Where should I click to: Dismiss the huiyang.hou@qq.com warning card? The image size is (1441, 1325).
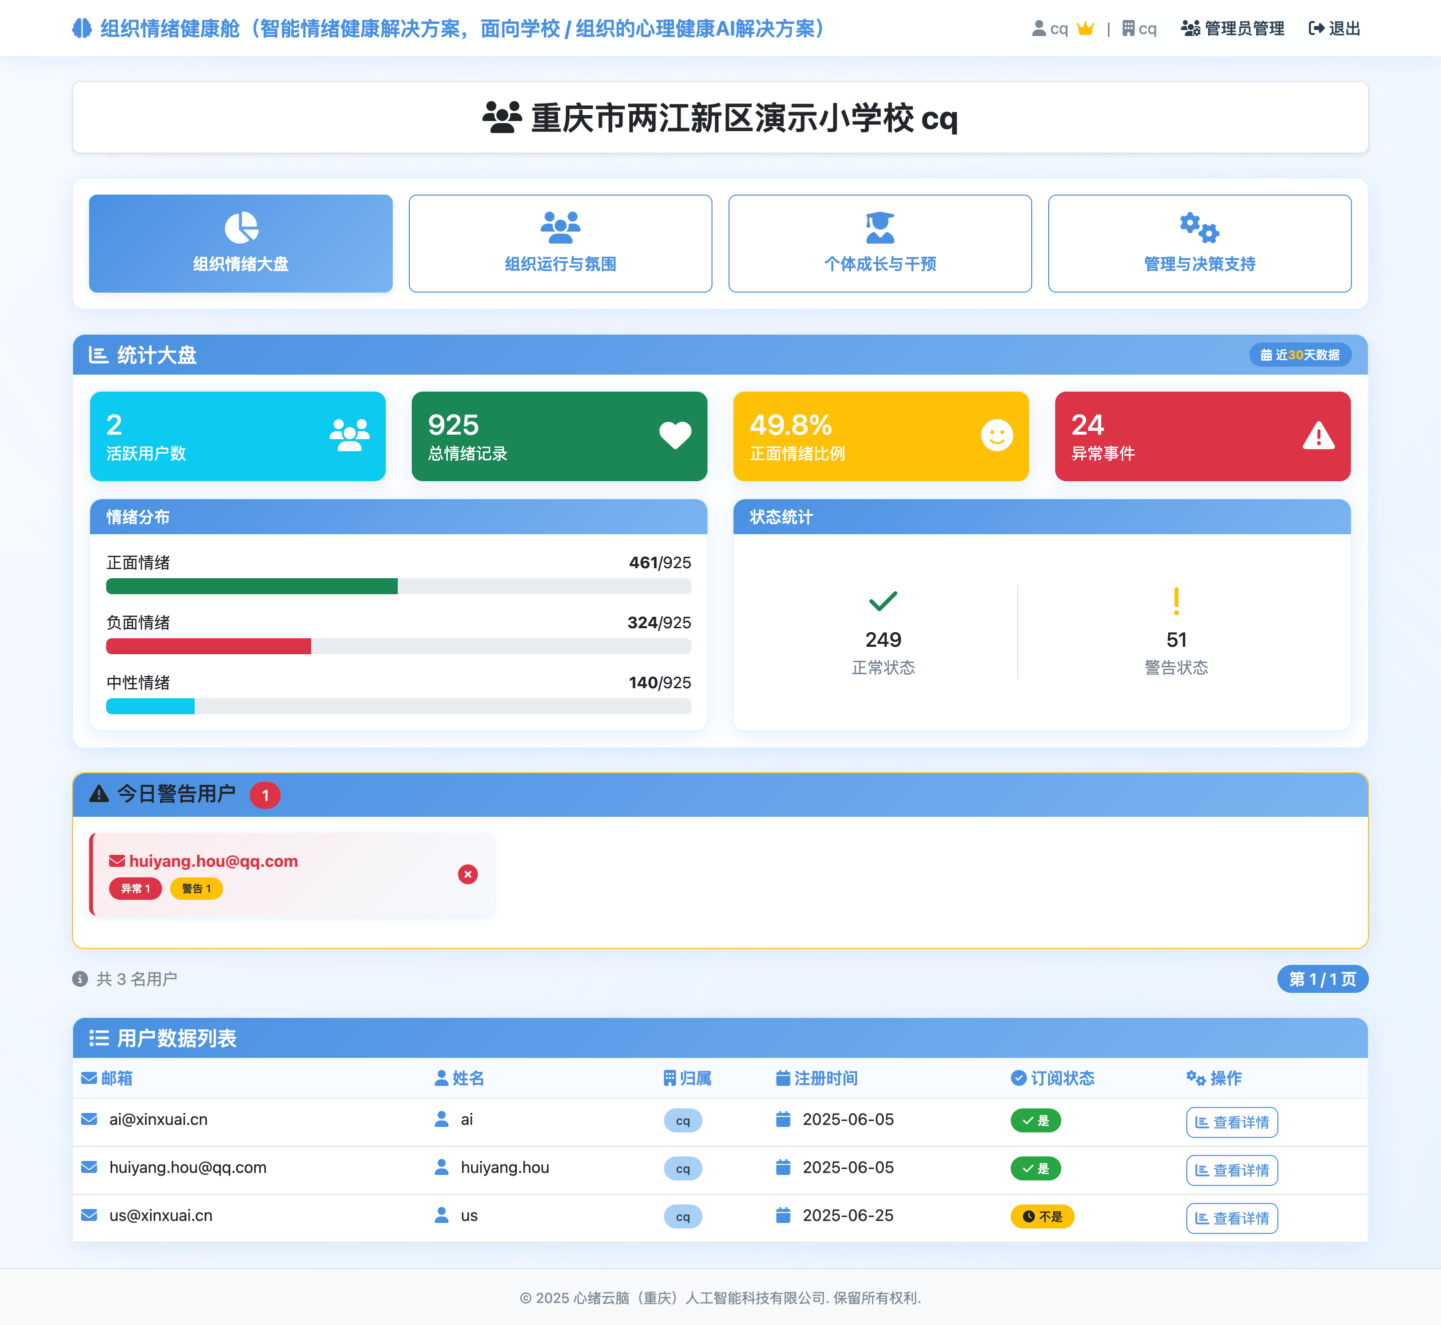pos(468,874)
